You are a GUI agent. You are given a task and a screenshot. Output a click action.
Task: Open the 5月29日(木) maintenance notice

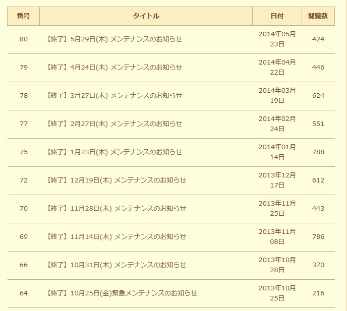114,39
